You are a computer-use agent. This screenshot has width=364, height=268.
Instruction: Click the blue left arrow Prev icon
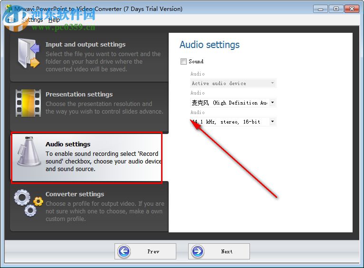coord(124,251)
